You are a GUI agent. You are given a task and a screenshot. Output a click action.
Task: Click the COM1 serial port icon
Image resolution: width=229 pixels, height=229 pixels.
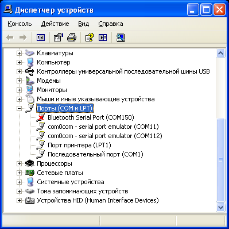pyautogui.click(x=41, y=154)
